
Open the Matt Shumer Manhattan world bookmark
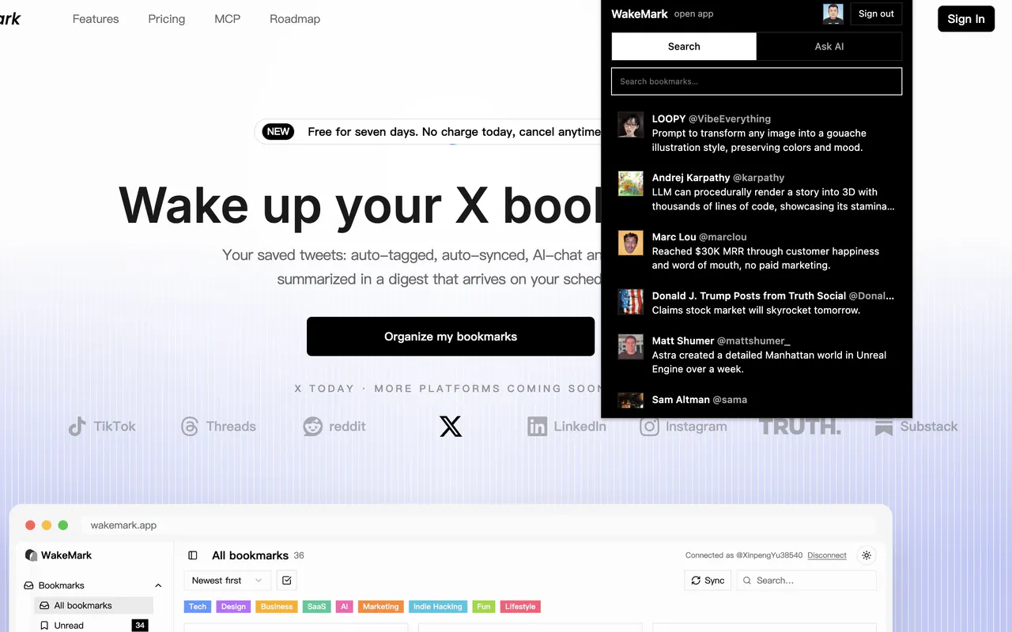coord(757,355)
